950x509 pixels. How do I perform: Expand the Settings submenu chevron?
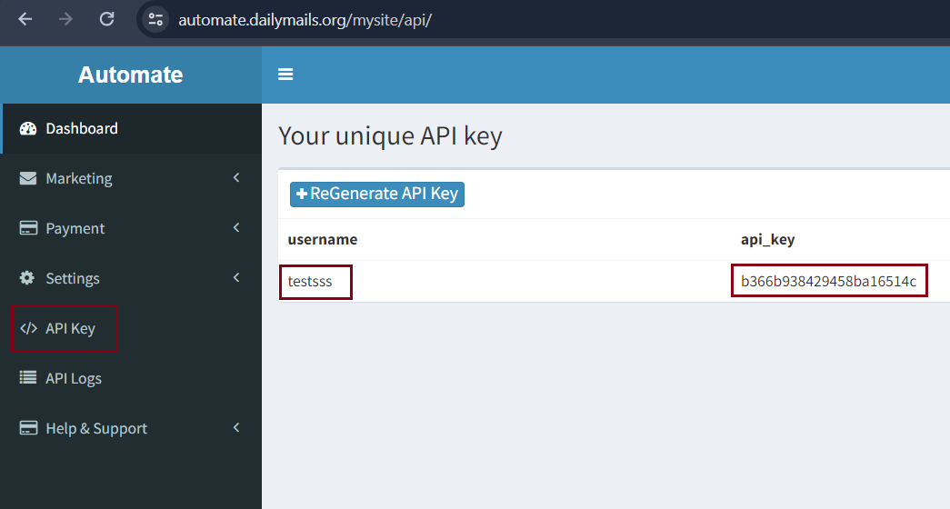pyautogui.click(x=236, y=277)
